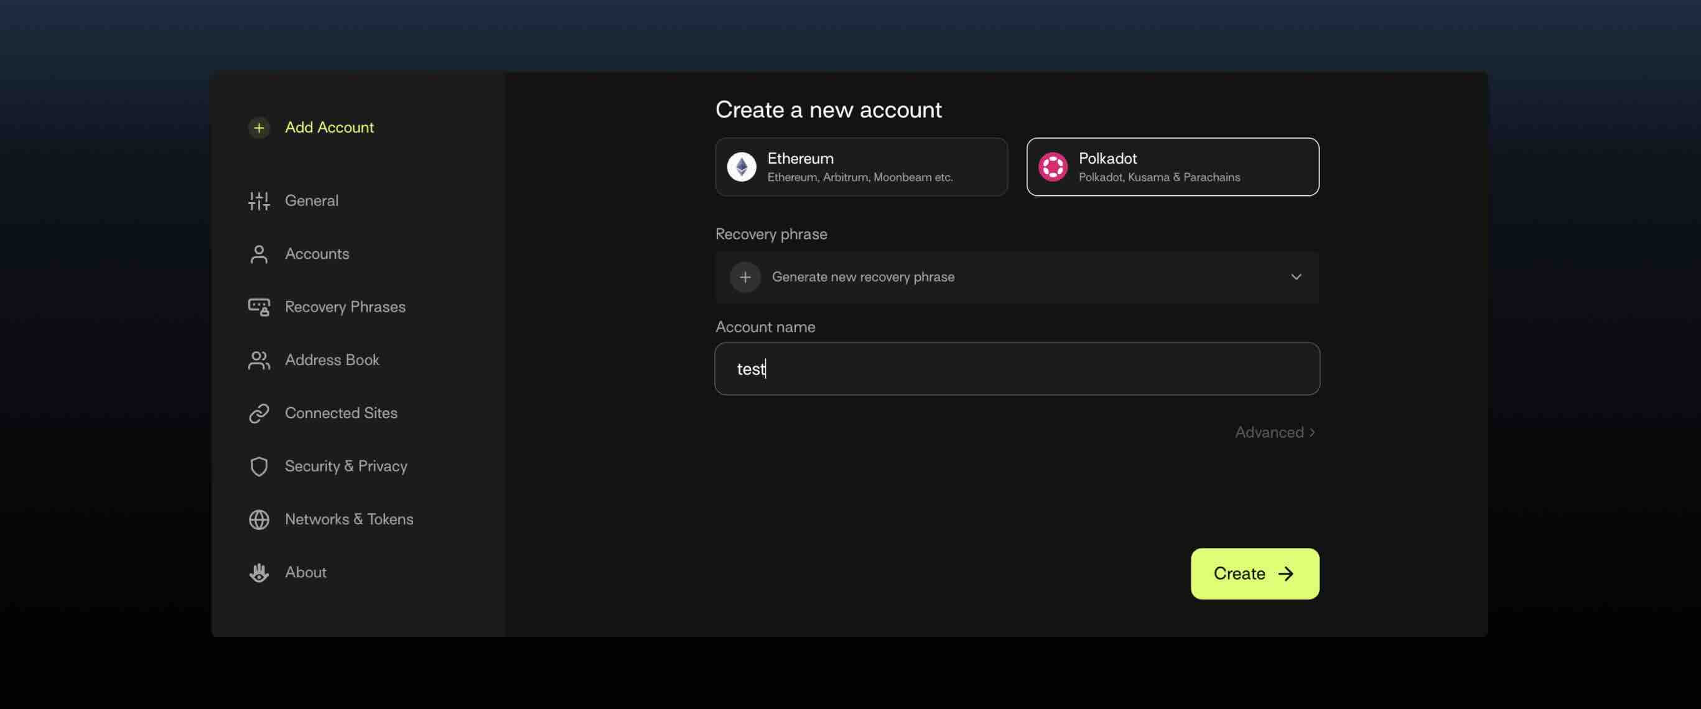Click the Recovery Phrases key icon
The height and width of the screenshot is (709, 1701).
(259, 307)
